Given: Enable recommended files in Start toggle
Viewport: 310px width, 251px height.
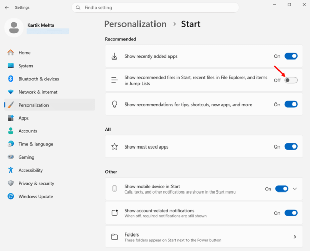Looking at the screenshot, I should [x=290, y=80].
